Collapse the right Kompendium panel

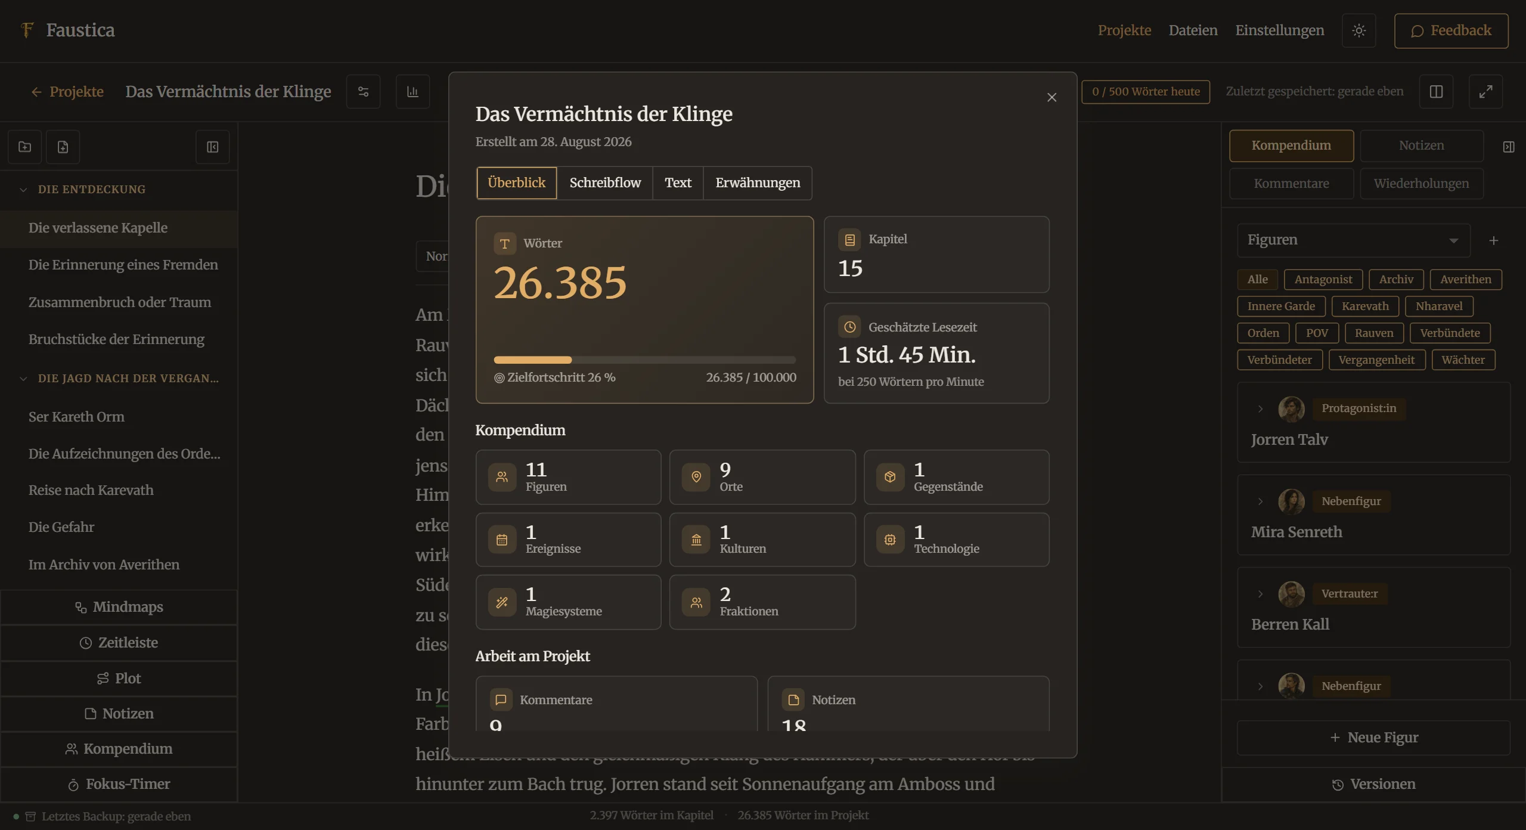(x=1509, y=147)
